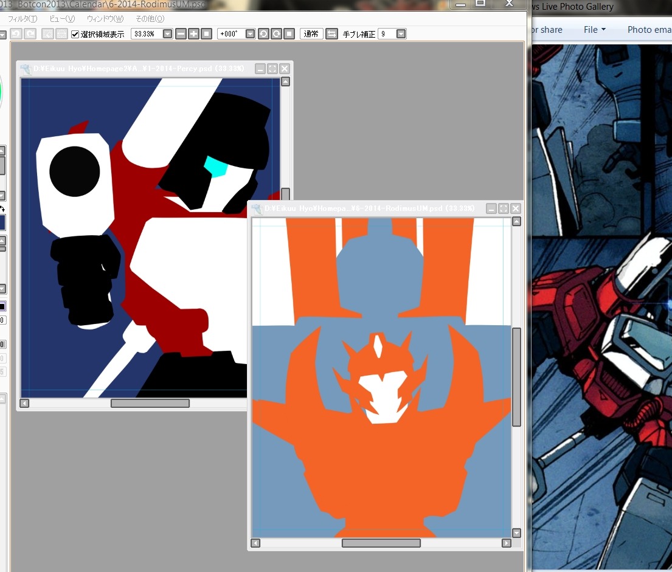Rotate the canvas clockwise
The width and height of the screenshot is (672, 572).
[277, 34]
